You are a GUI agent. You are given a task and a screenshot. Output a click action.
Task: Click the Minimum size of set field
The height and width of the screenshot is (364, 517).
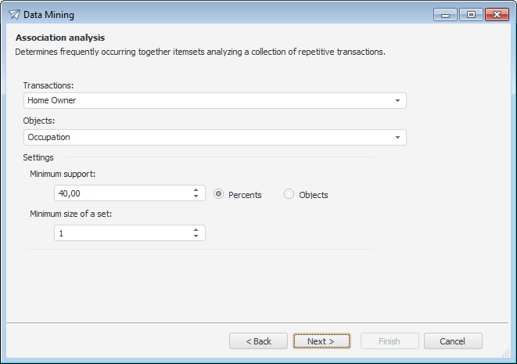[121, 233]
